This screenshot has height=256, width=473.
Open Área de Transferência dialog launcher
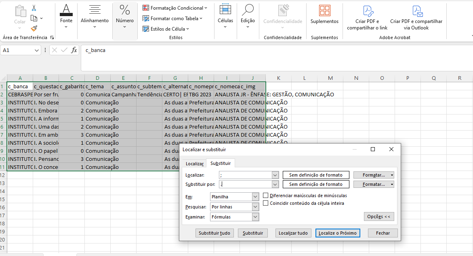[52, 37]
